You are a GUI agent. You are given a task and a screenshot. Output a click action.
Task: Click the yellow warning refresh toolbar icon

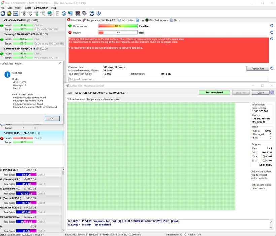click(9, 13)
